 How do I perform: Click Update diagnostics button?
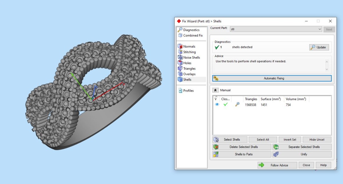tap(319, 47)
